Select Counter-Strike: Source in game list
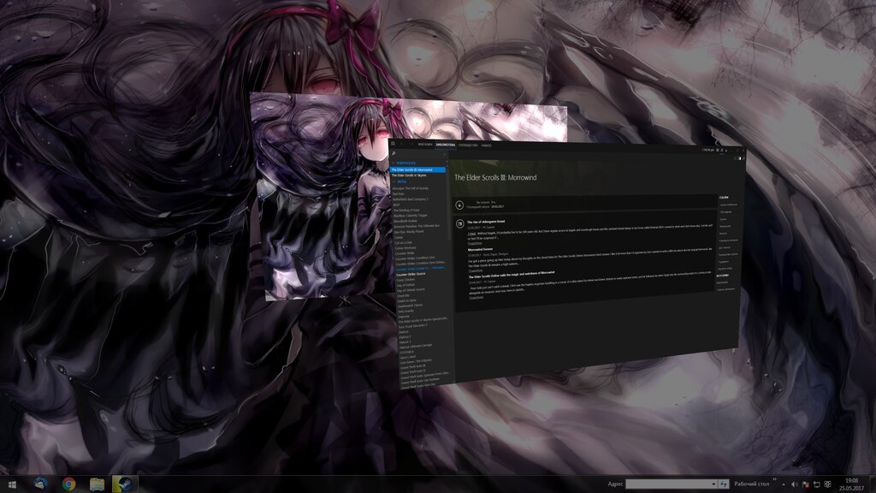Image resolution: width=876 pixels, height=493 pixels. point(411,274)
